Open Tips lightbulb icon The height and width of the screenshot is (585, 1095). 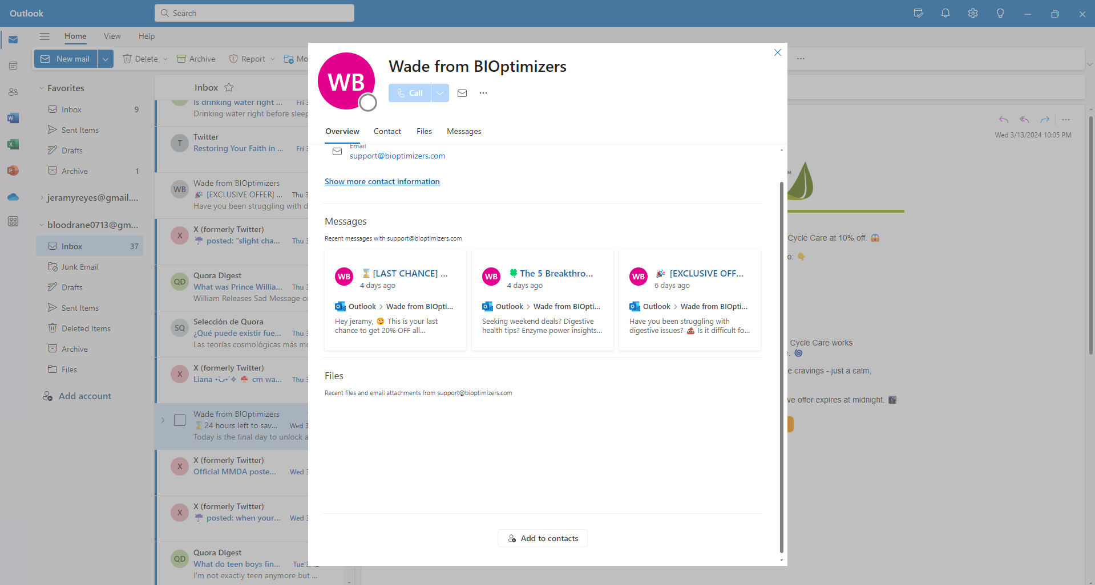1000,13
